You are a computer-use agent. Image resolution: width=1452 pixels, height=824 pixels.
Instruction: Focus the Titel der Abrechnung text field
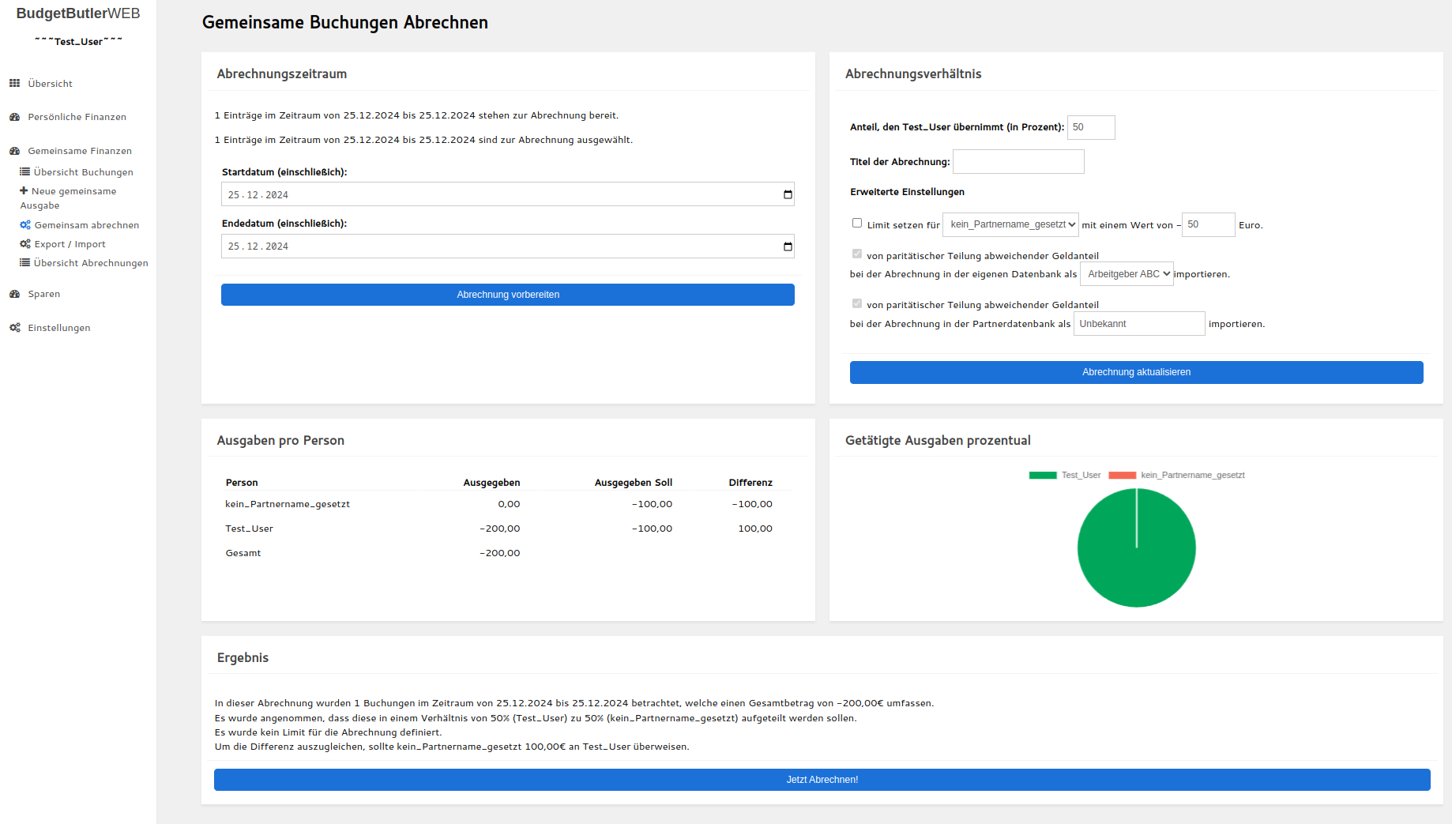point(1018,162)
